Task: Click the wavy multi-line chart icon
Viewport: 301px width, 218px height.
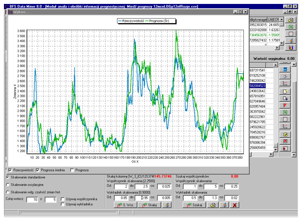Action: point(285,76)
